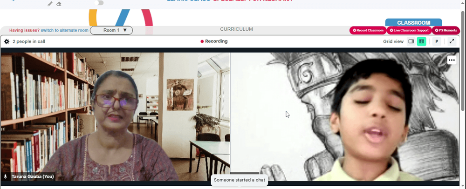Open the CURRICULUM tab
Viewport: 466px width, 189px height.
(237, 29)
